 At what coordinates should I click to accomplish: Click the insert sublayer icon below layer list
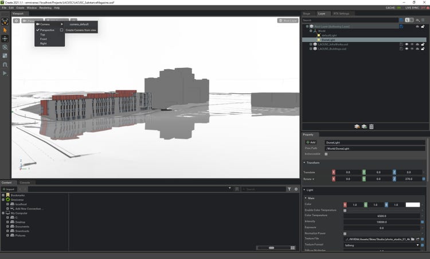357,126
